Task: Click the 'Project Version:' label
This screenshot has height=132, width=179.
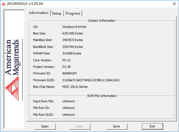Action: coord(44,67)
